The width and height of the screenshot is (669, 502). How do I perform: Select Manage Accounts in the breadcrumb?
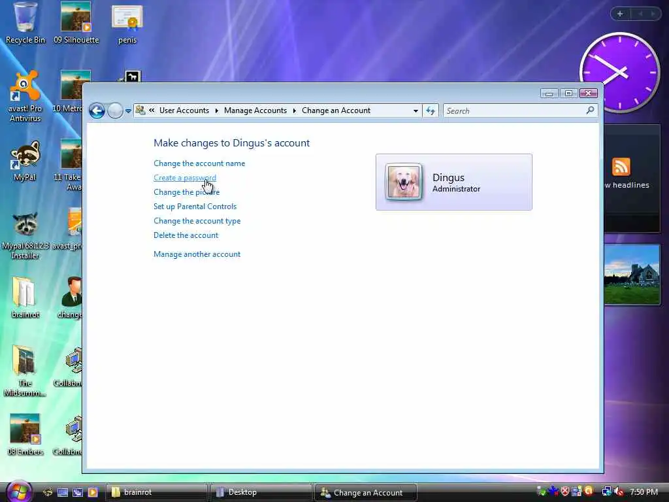(255, 110)
